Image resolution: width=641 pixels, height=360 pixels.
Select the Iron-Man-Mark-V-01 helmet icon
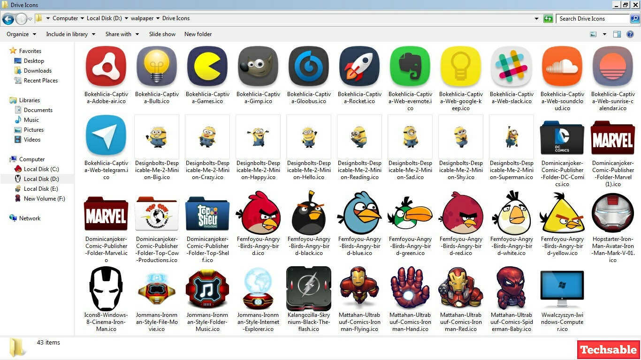coord(613,212)
